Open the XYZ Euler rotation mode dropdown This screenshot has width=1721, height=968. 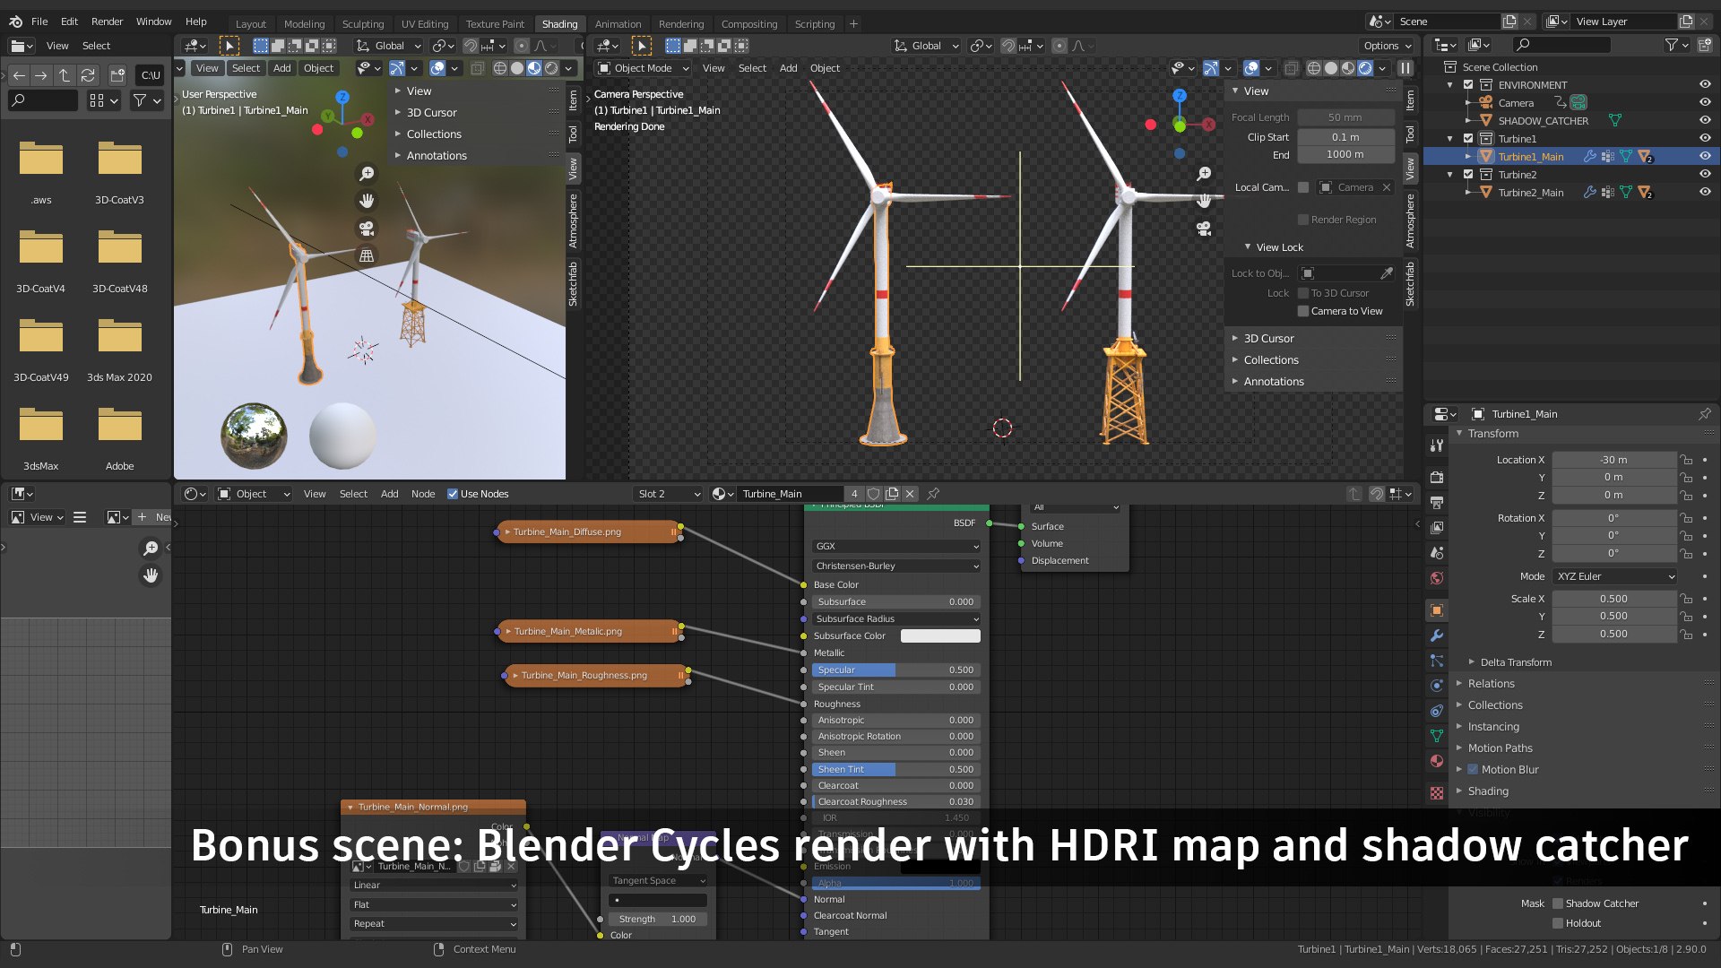click(x=1615, y=576)
